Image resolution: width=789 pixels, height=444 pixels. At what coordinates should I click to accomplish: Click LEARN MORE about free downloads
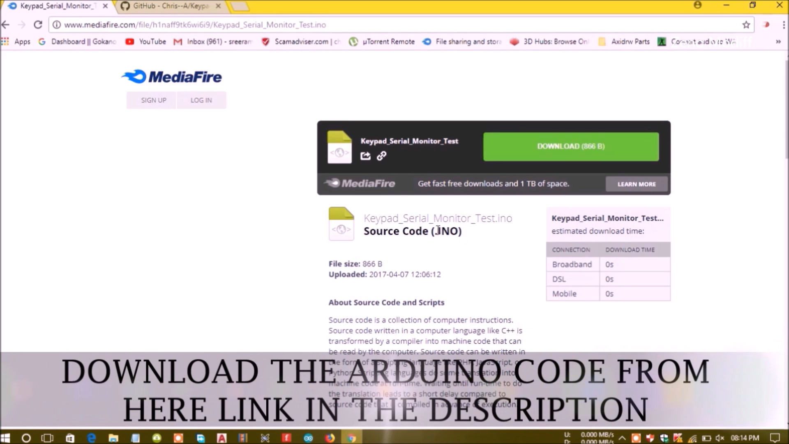pyautogui.click(x=636, y=184)
